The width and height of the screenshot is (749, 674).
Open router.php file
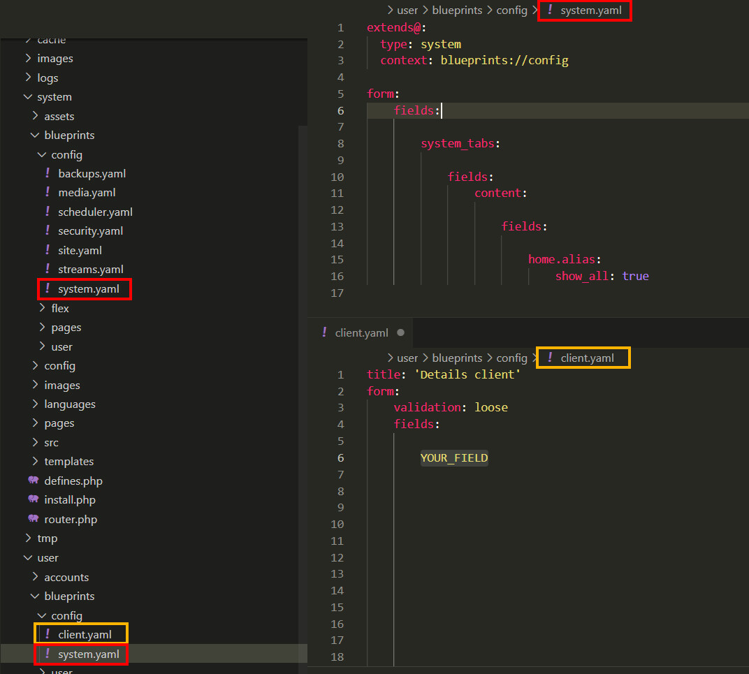tap(71, 519)
